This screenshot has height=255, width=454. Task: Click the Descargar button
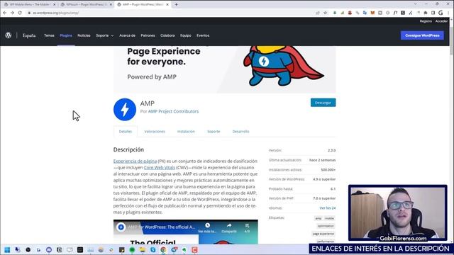(323, 103)
